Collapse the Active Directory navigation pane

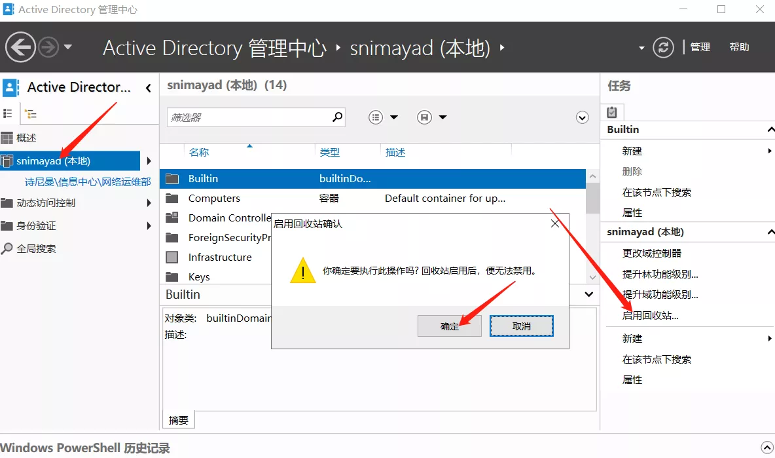point(149,88)
